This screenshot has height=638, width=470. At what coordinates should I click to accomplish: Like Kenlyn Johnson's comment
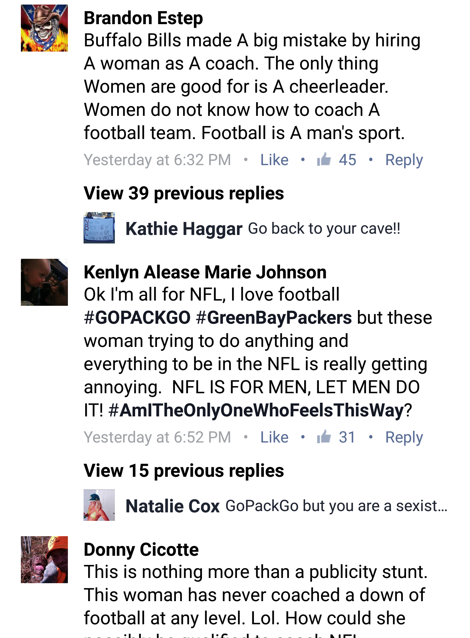[x=274, y=437]
